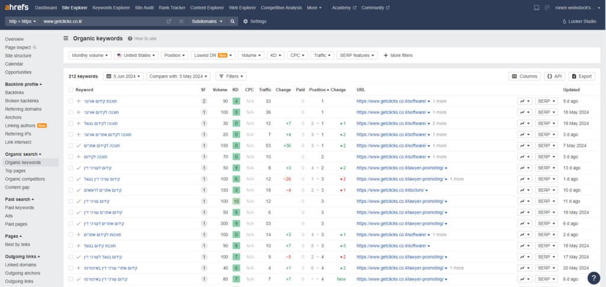Open the trend chart button on the row updated 11 d ago
The image size is (606, 287).
pos(525,201)
